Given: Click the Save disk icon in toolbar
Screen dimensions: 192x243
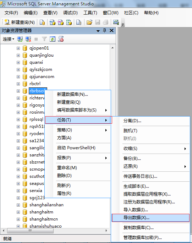Looking at the screenshot, I should (98, 22).
